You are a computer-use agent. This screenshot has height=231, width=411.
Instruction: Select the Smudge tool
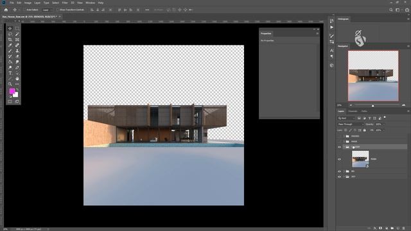point(17,62)
